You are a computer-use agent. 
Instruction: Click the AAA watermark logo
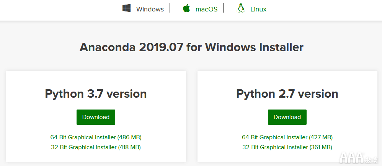358,158
